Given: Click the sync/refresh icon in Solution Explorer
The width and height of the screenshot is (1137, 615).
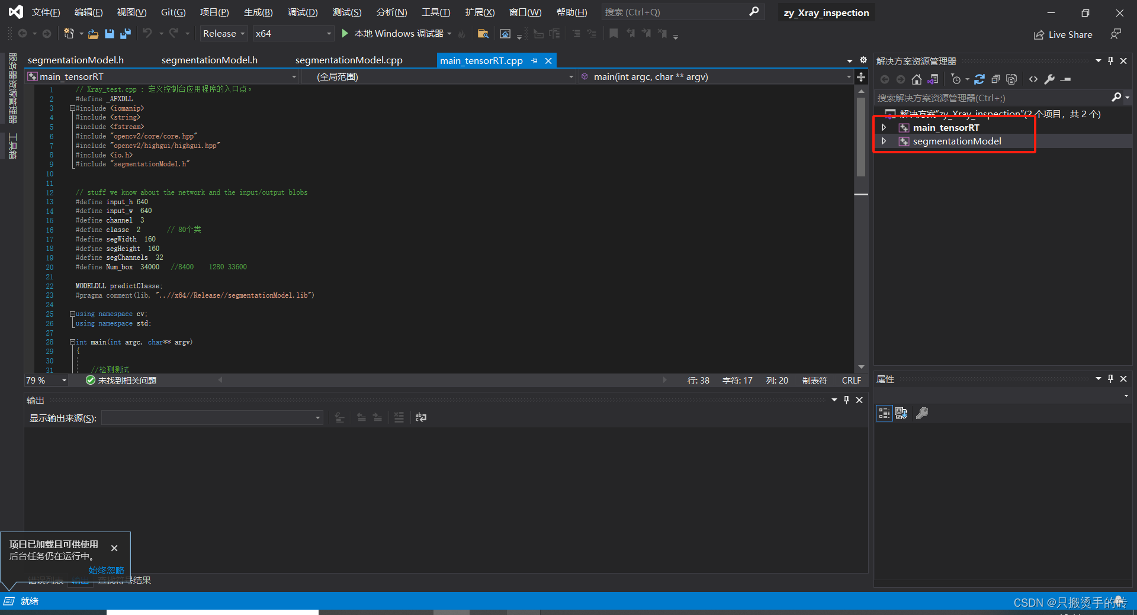Looking at the screenshot, I should pos(979,79).
